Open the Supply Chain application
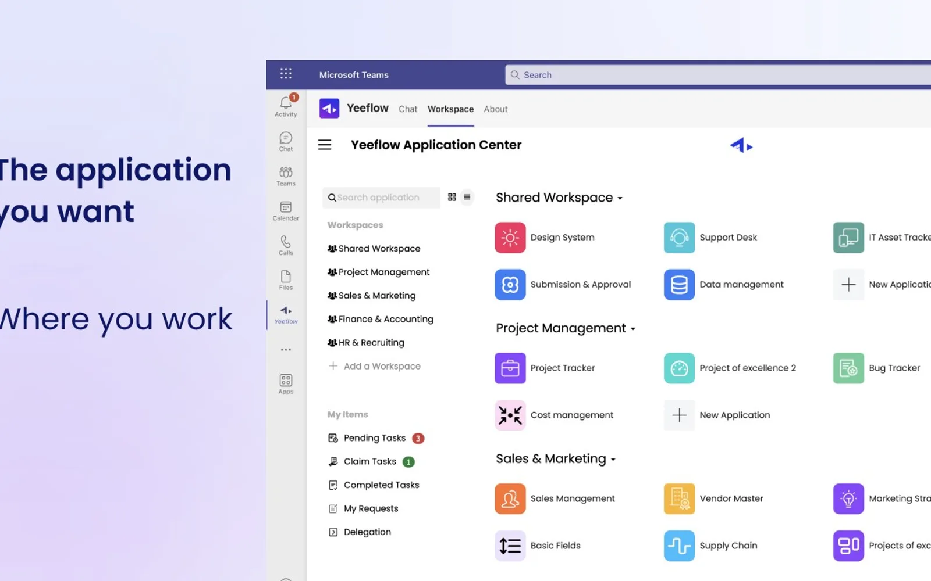Image resolution: width=931 pixels, height=581 pixels. coord(710,546)
